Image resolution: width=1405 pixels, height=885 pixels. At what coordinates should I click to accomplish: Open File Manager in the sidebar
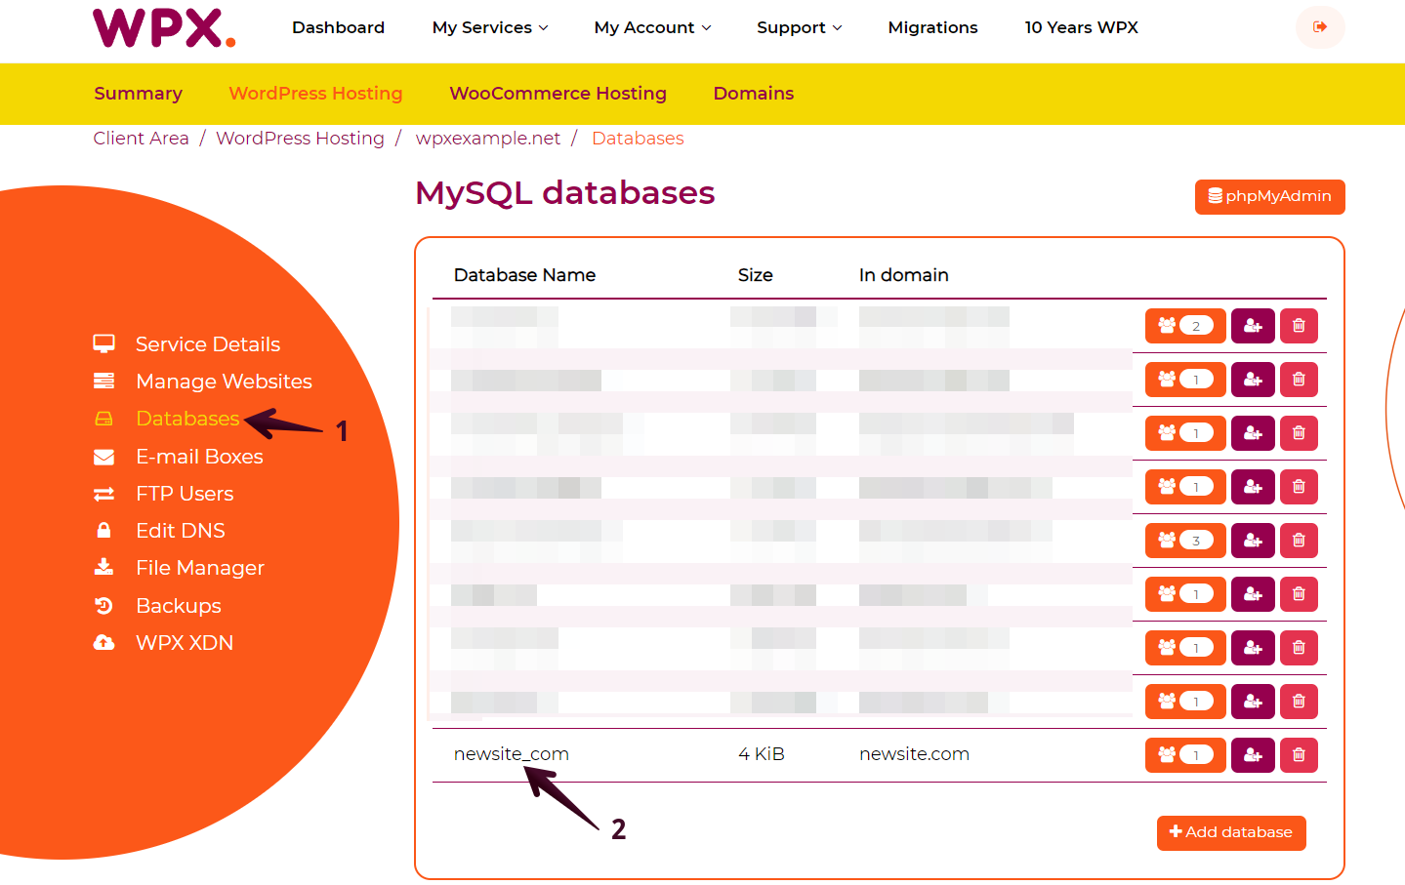(x=200, y=568)
